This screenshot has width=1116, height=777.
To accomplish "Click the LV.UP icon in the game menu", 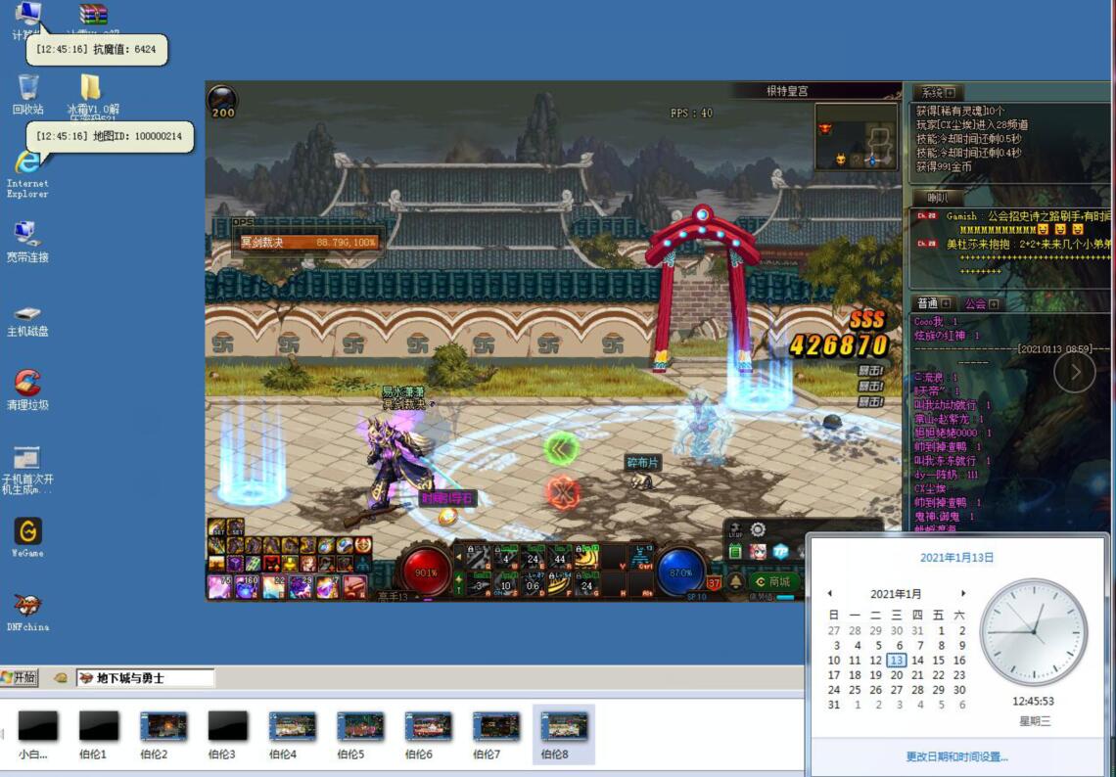I will (x=736, y=530).
